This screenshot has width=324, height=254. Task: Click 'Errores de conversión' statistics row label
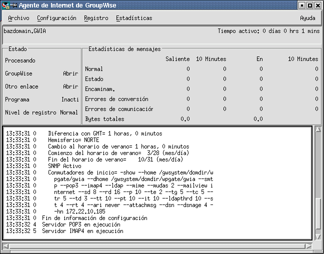pyautogui.click(x=116, y=99)
